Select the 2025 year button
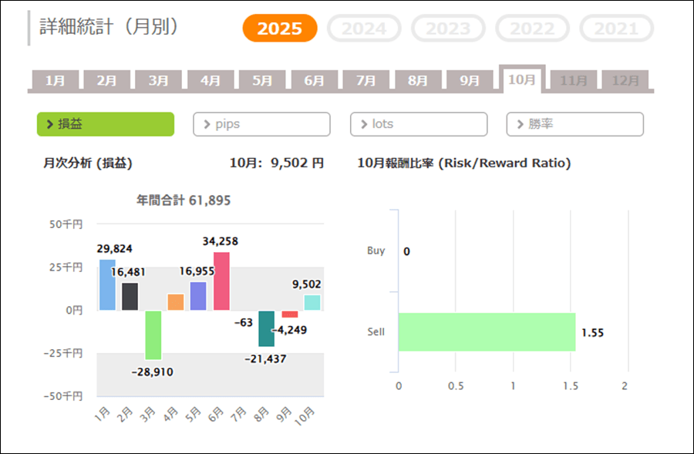Screen dimensions: 694x454 pyautogui.click(x=279, y=29)
